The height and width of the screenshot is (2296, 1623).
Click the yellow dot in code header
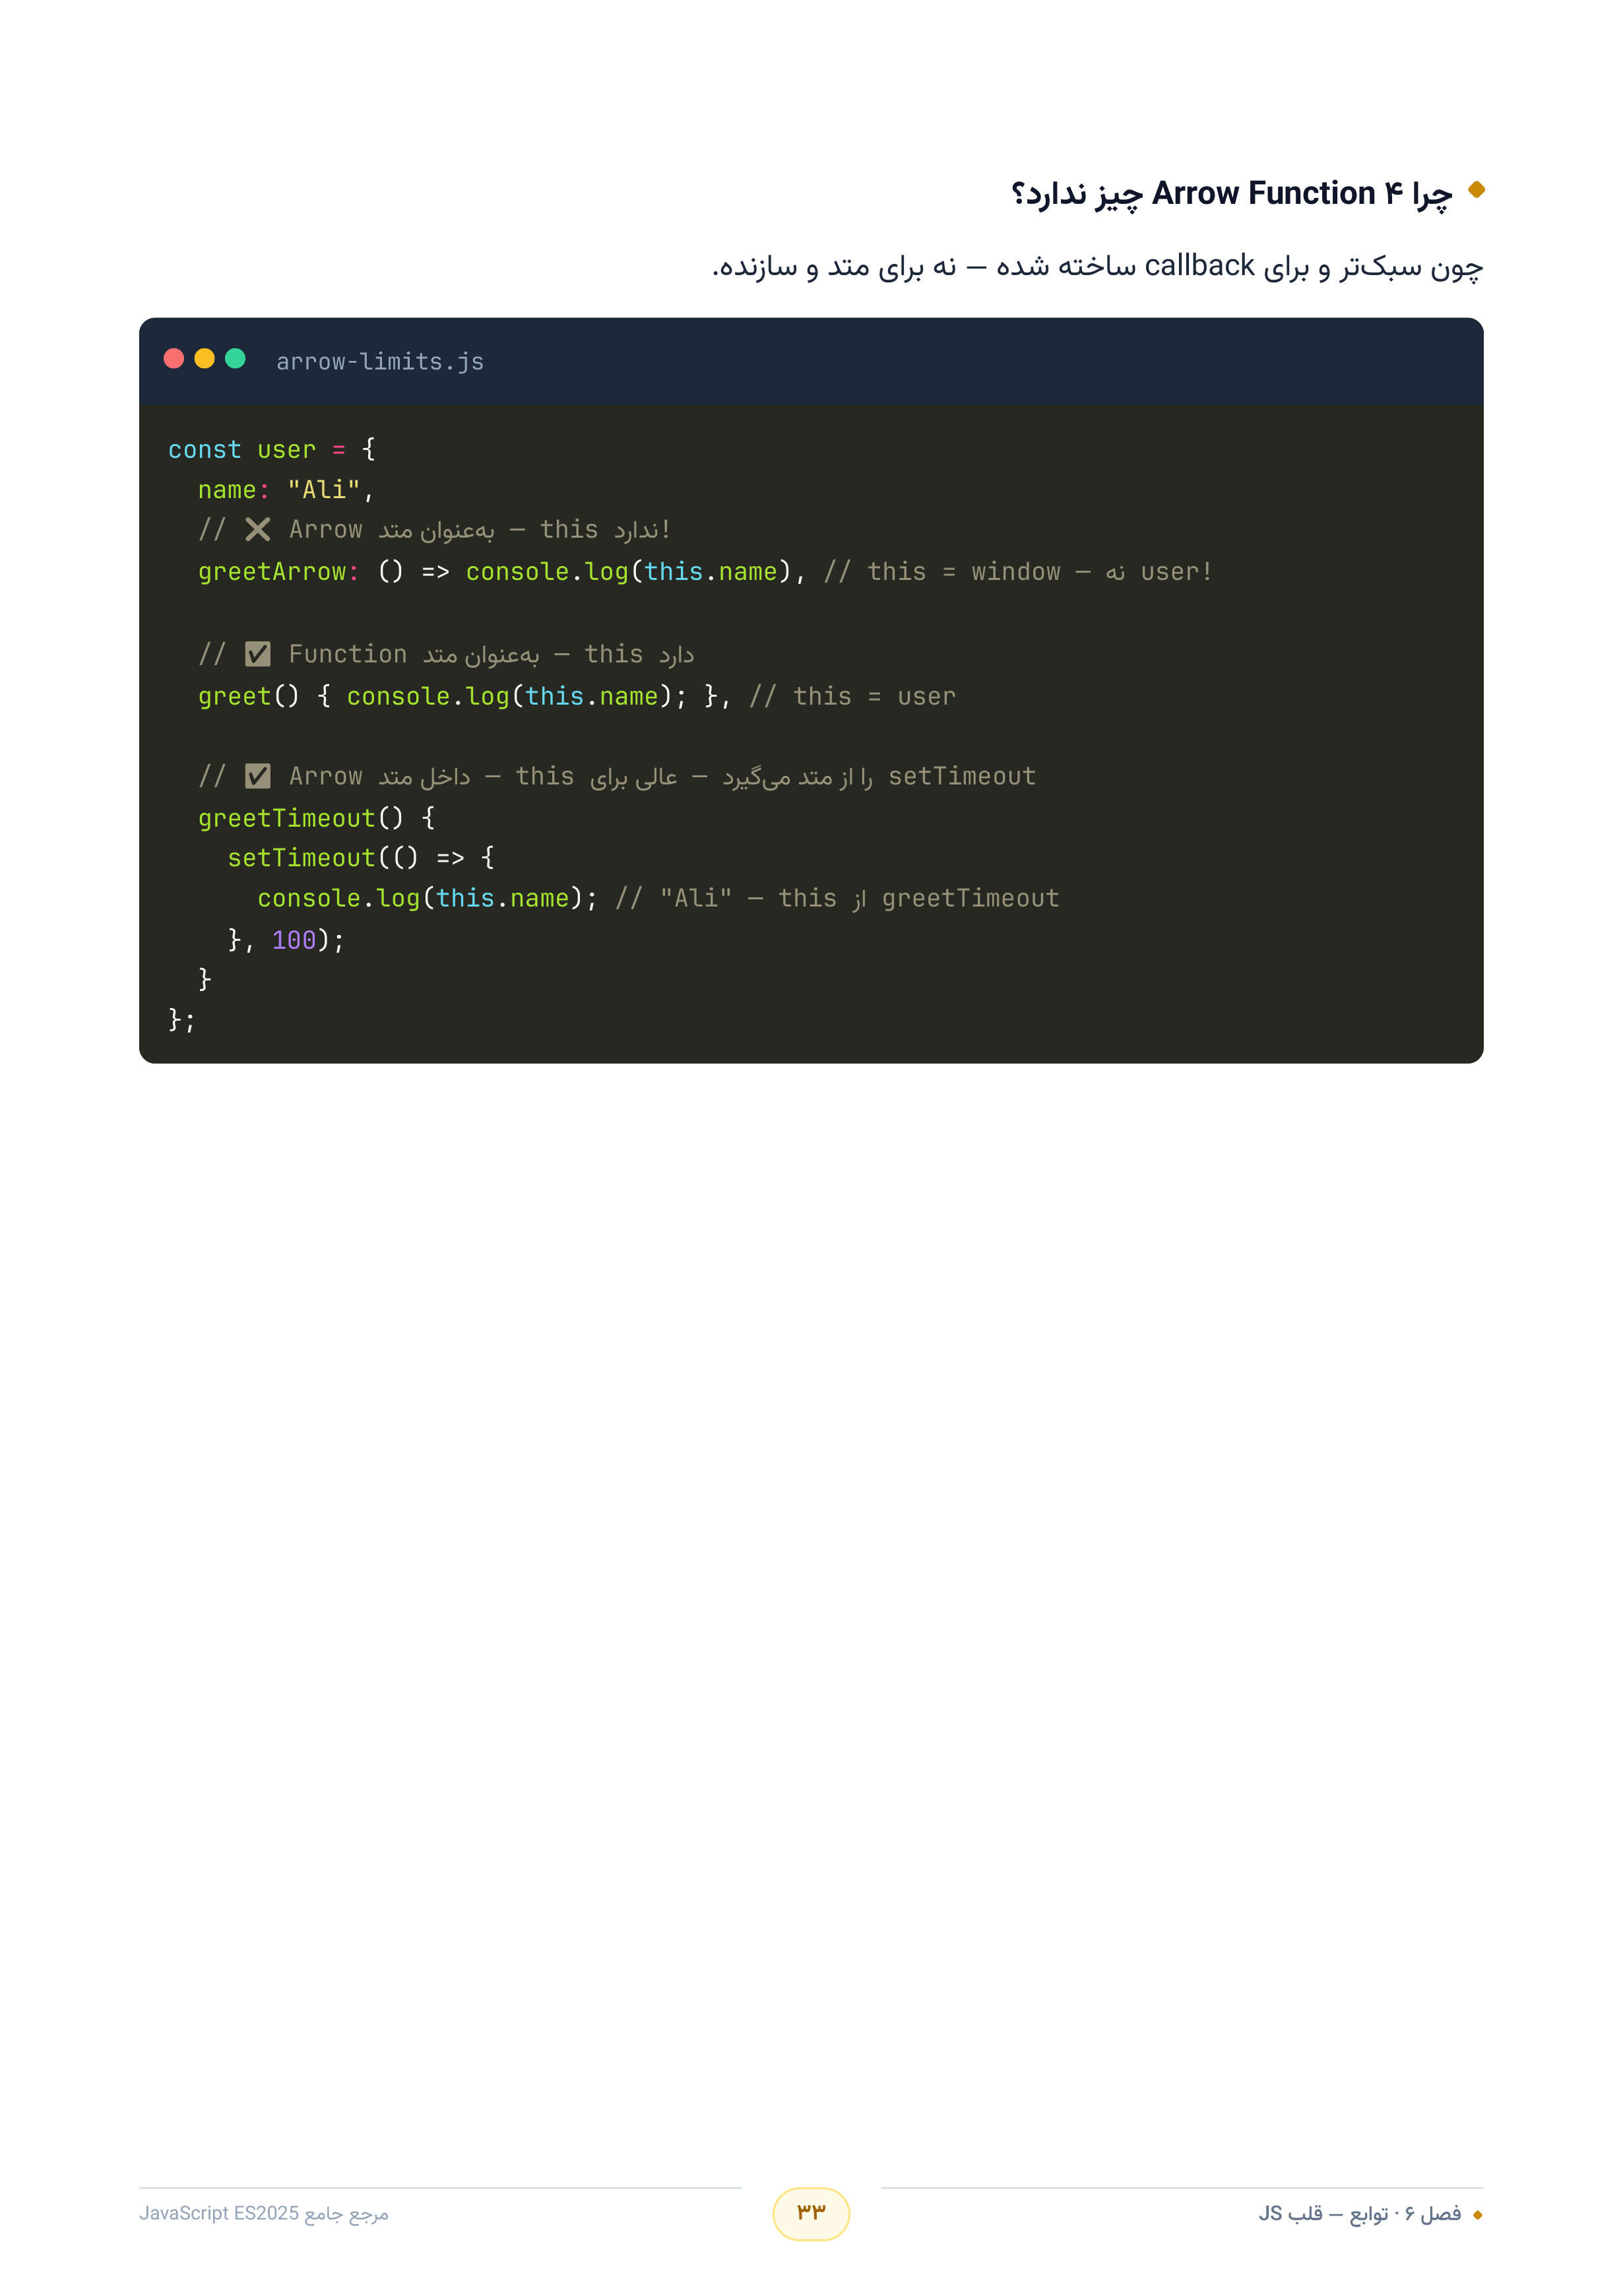(x=205, y=359)
